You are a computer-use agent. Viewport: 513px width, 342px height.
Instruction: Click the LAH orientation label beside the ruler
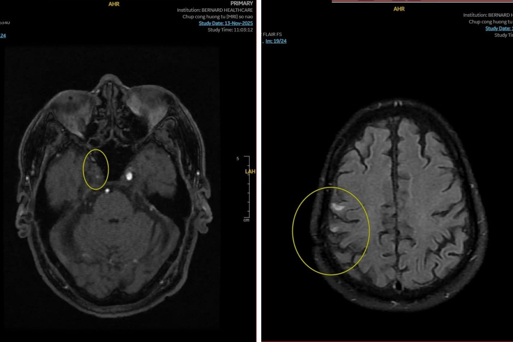(x=250, y=171)
